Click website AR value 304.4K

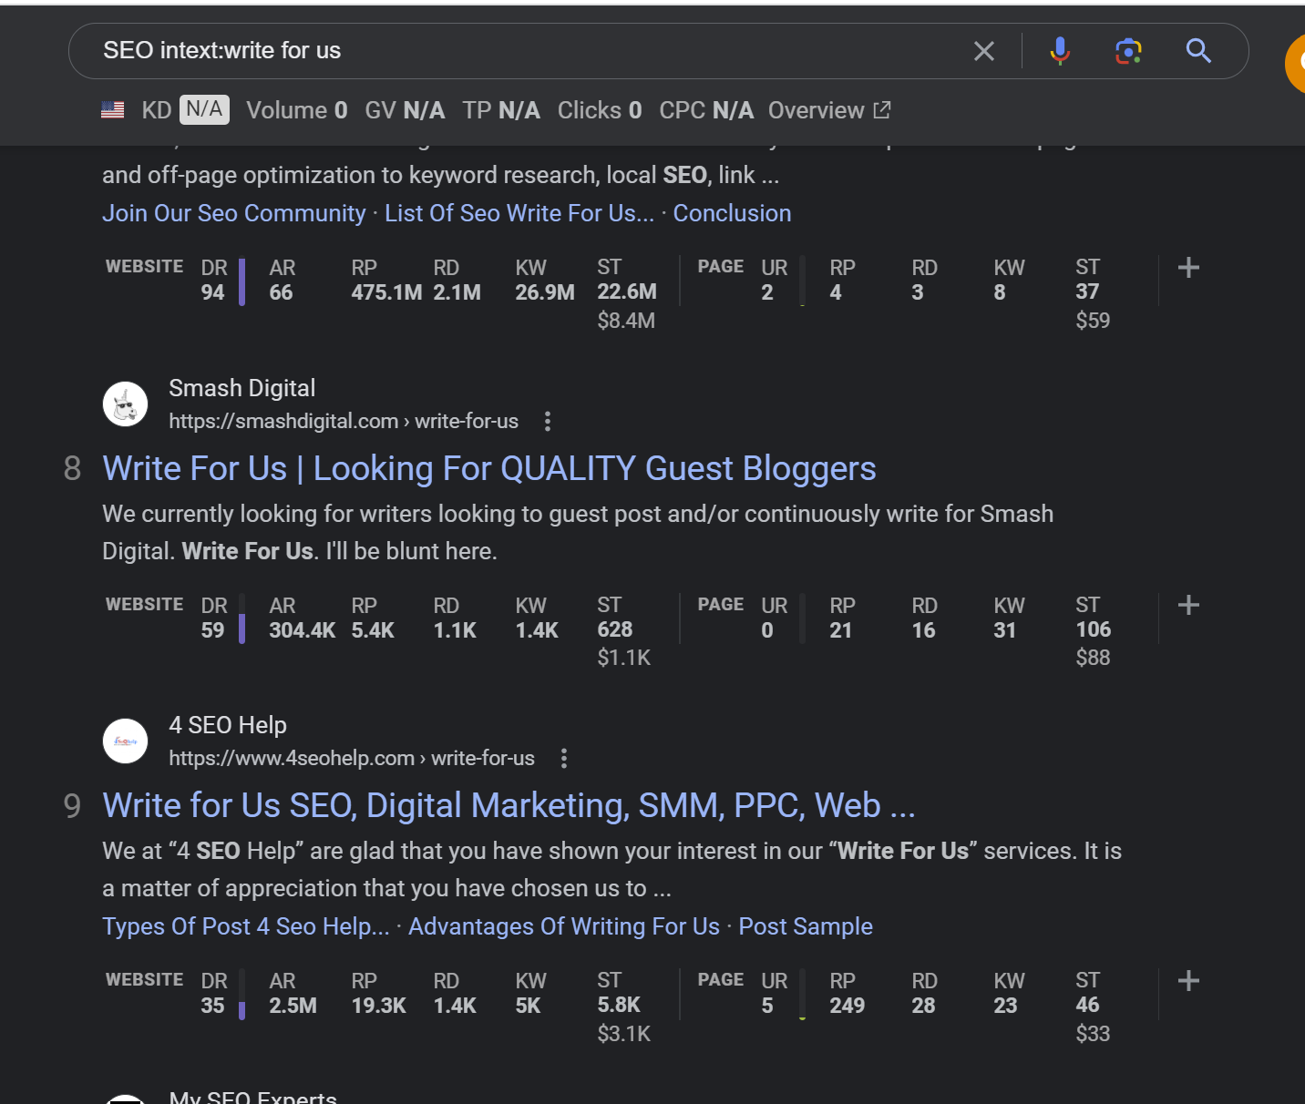point(303,630)
